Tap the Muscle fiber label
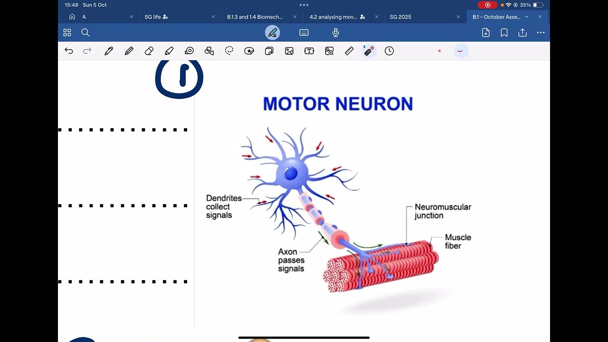Image resolution: width=608 pixels, height=342 pixels. [458, 241]
